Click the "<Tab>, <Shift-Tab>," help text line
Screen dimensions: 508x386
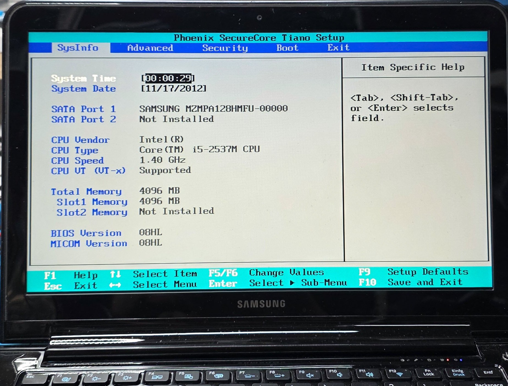click(x=404, y=97)
